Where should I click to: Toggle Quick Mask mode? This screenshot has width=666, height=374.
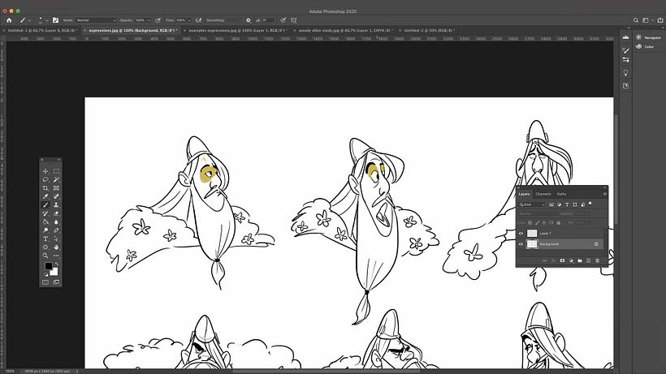[x=45, y=282]
